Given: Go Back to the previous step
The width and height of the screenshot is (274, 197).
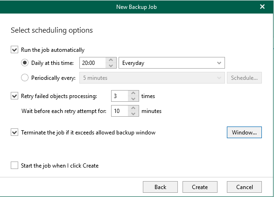Looking at the screenshot, I should tap(160, 187).
